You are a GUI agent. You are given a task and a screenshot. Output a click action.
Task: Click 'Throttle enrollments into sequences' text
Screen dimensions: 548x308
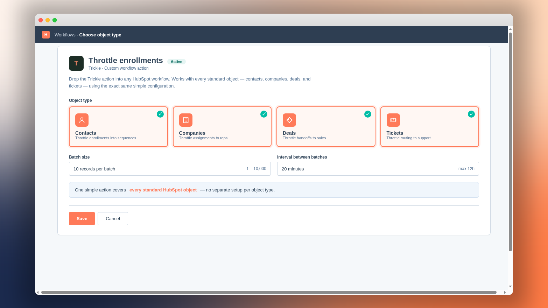coord(106,138)
